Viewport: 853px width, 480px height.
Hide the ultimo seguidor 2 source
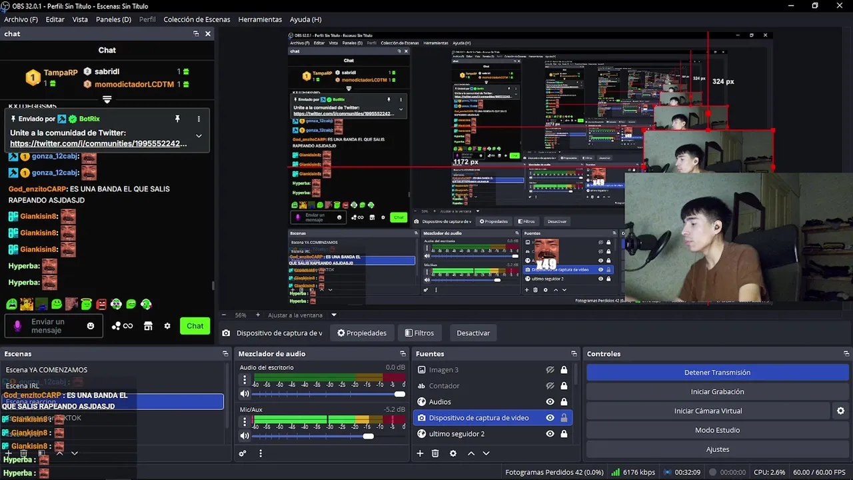tap(550, 434)
